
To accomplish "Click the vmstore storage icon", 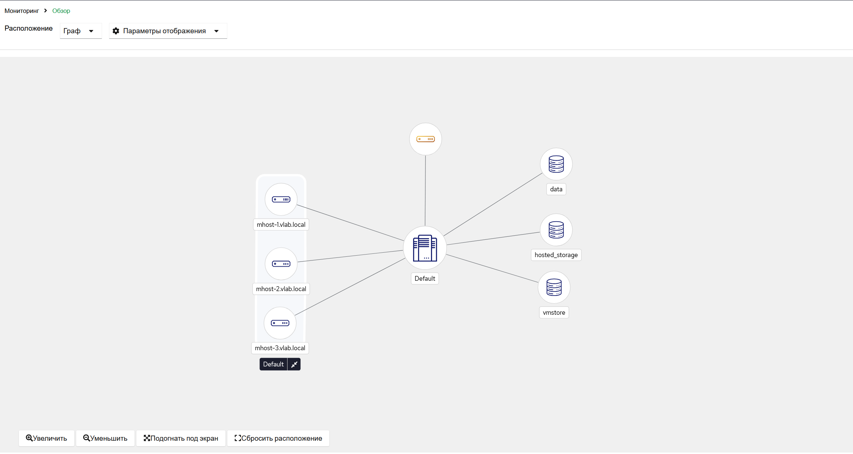I will [554, 287].
